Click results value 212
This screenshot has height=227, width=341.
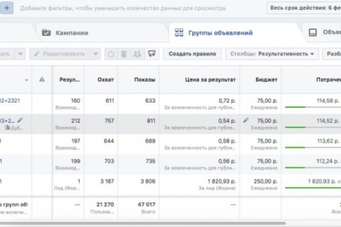[75, 121]
